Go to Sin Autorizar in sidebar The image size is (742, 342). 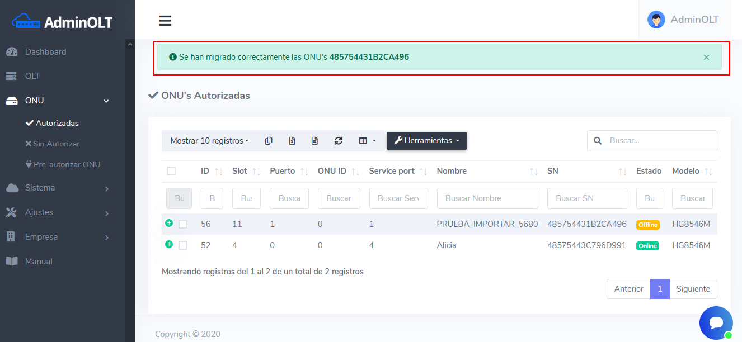(x=56, y=144)
